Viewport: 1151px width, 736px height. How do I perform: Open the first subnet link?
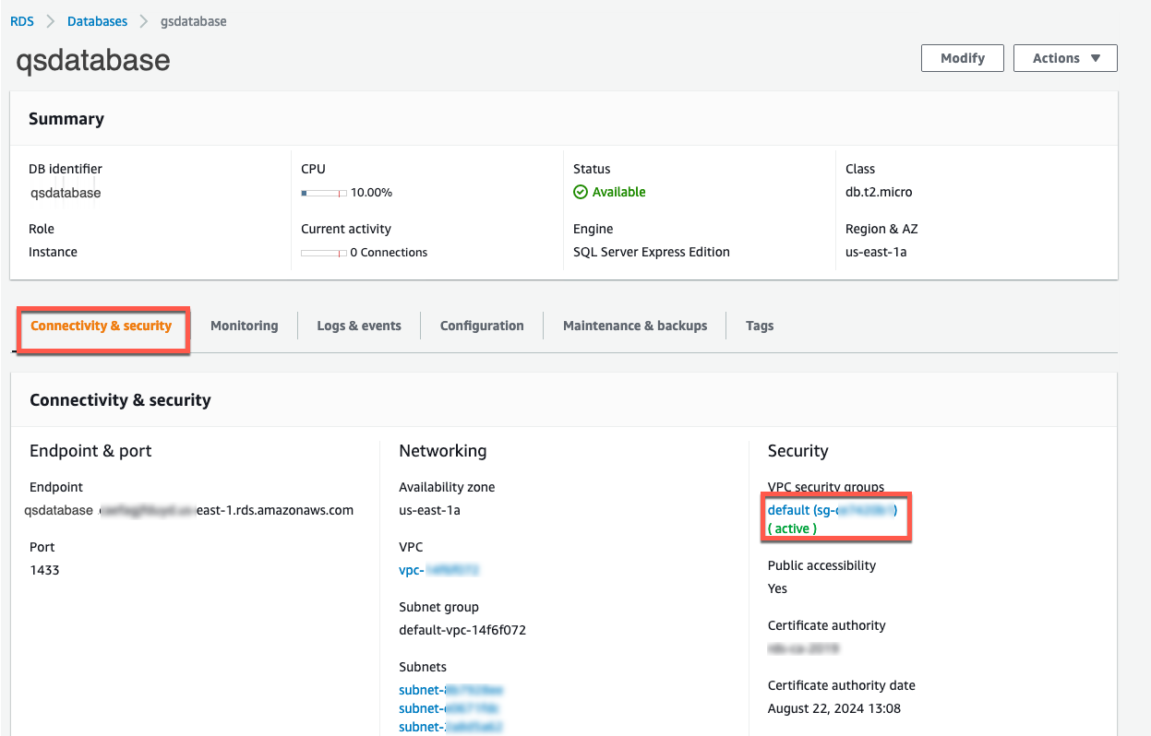pos(450,690)
